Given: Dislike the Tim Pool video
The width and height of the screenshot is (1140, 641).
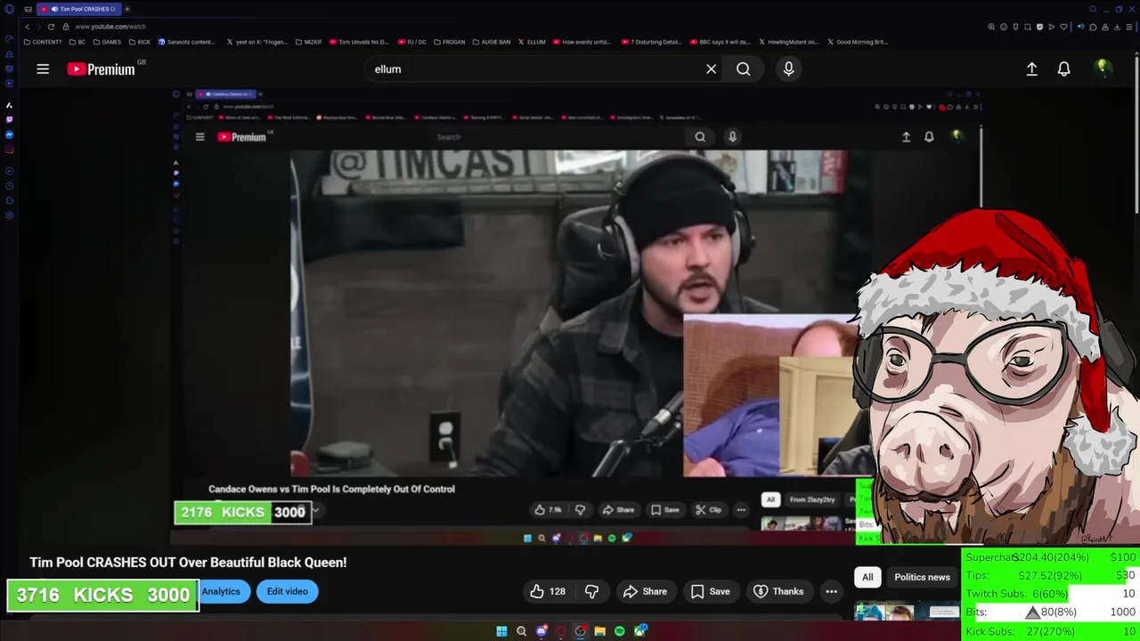Looking at the screenshot, I should click(x=591, y=591).
